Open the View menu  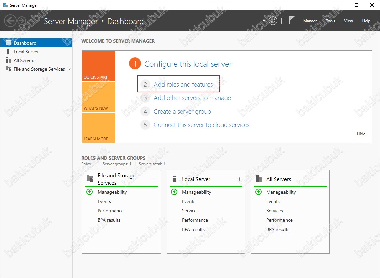(348, 21)
